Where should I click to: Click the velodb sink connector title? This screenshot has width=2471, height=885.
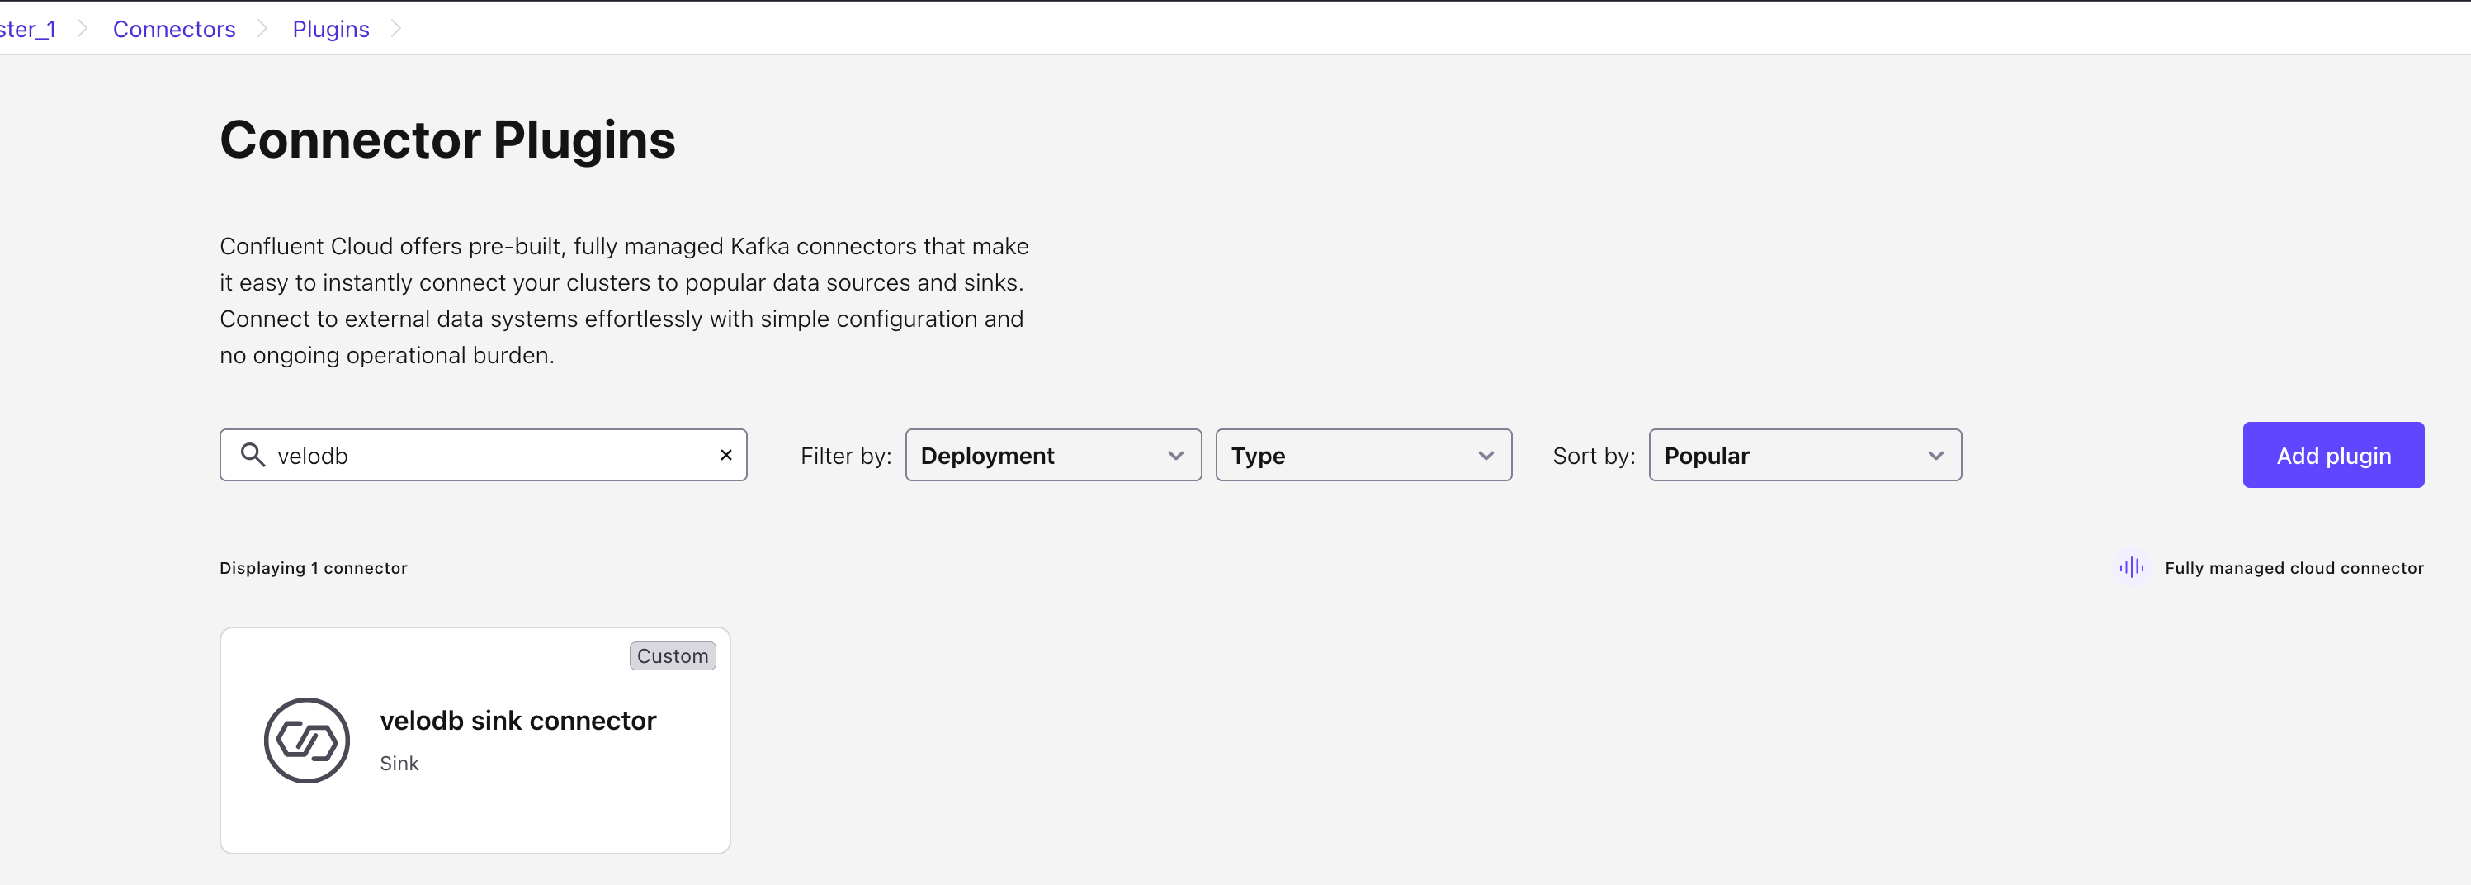518,720
